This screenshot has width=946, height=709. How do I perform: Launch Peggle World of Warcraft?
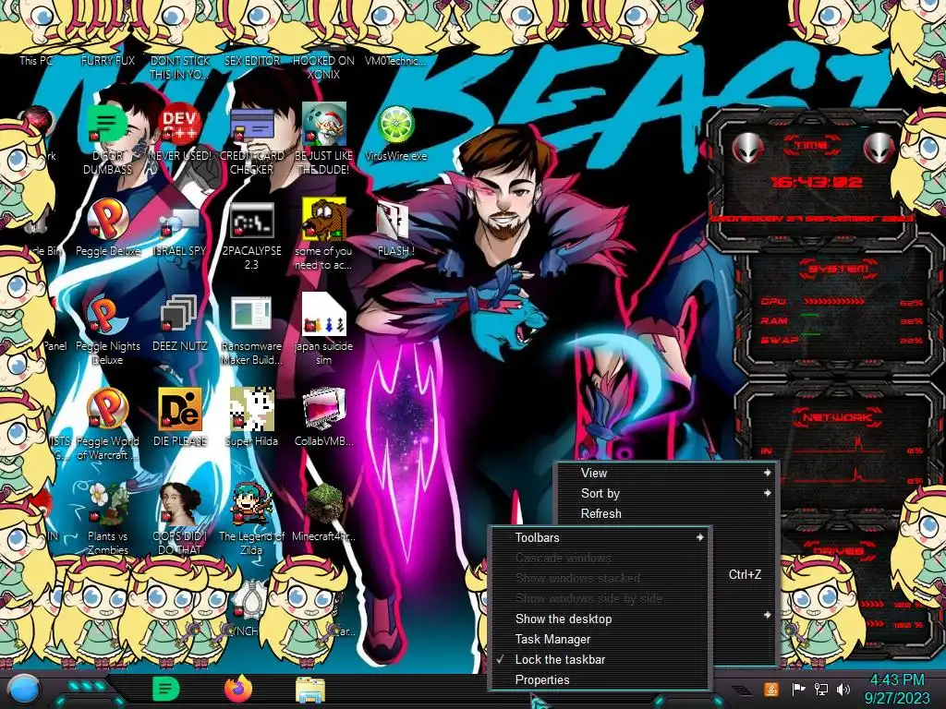107,410
